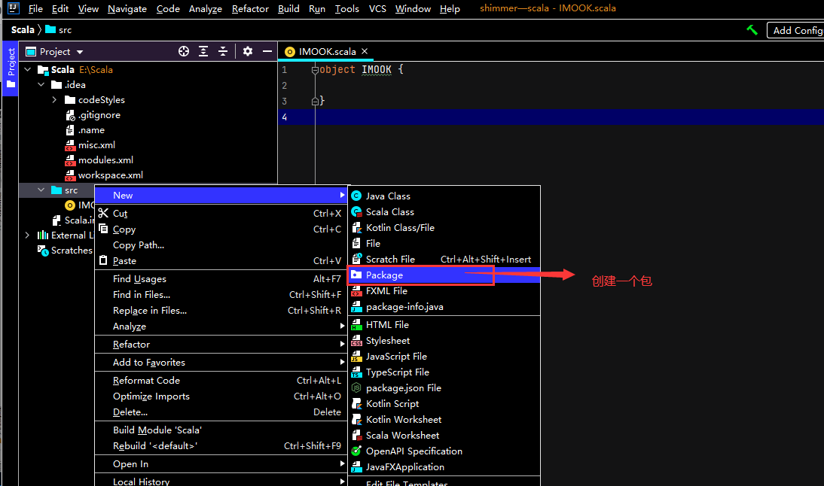The height and width of the screenshot is (486, 824).
Task: Click Add Configuration button
Action: pos(795,30)
